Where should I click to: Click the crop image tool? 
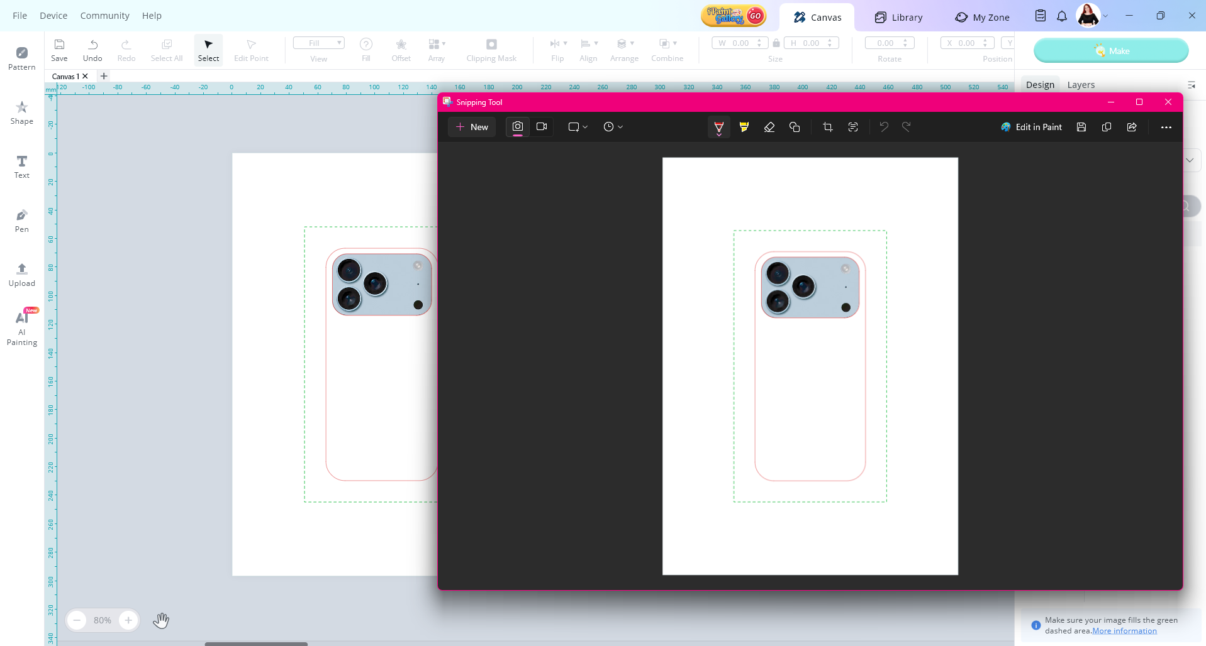tap(827, 127)
